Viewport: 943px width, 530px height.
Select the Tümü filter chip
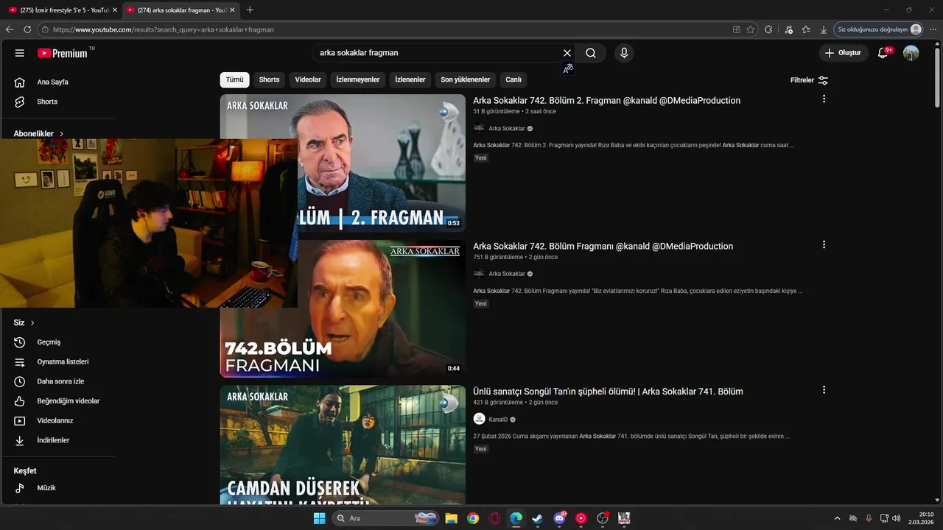(x=234, y=79)
